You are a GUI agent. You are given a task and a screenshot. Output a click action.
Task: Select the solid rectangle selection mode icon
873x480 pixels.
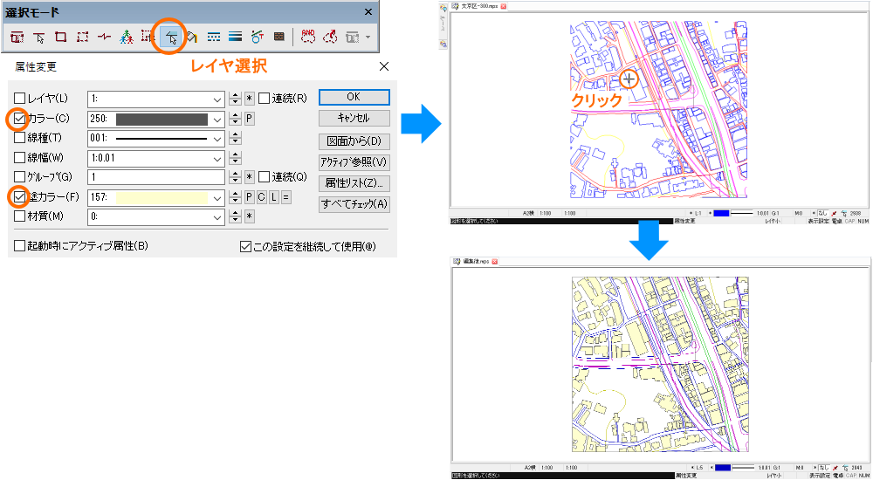click(61, 38)
